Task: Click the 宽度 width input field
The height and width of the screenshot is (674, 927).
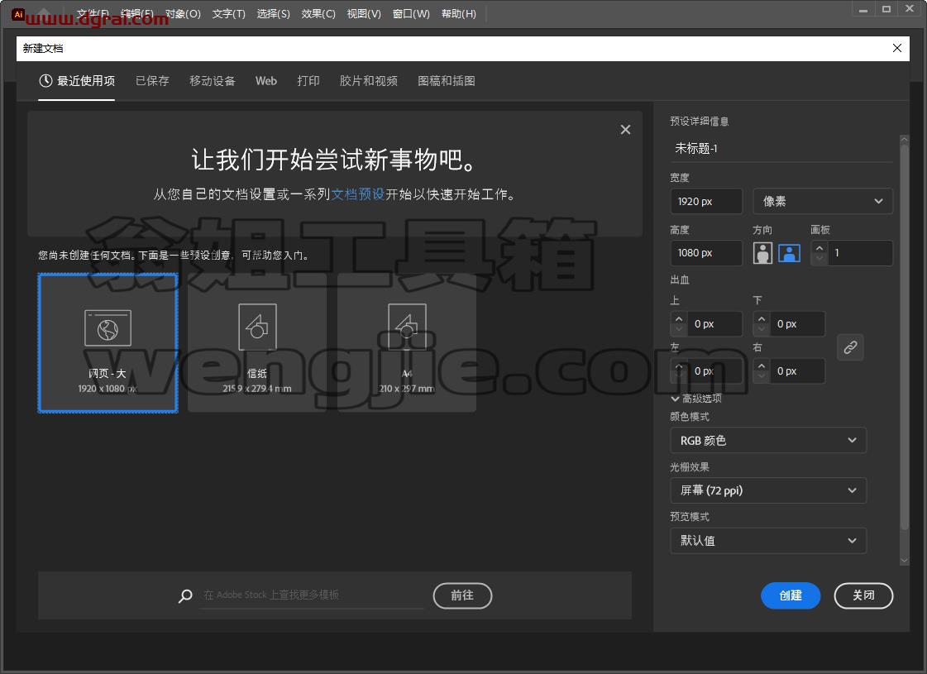Action: (x=706, y=201)
